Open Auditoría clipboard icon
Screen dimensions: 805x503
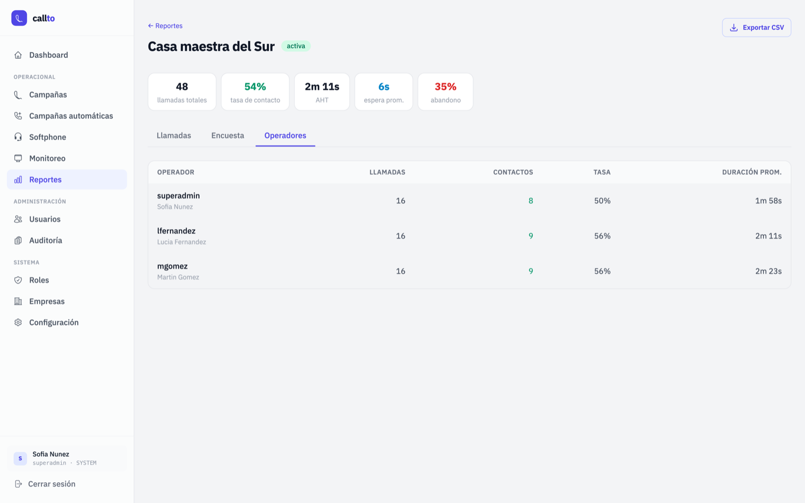(18, 240)
